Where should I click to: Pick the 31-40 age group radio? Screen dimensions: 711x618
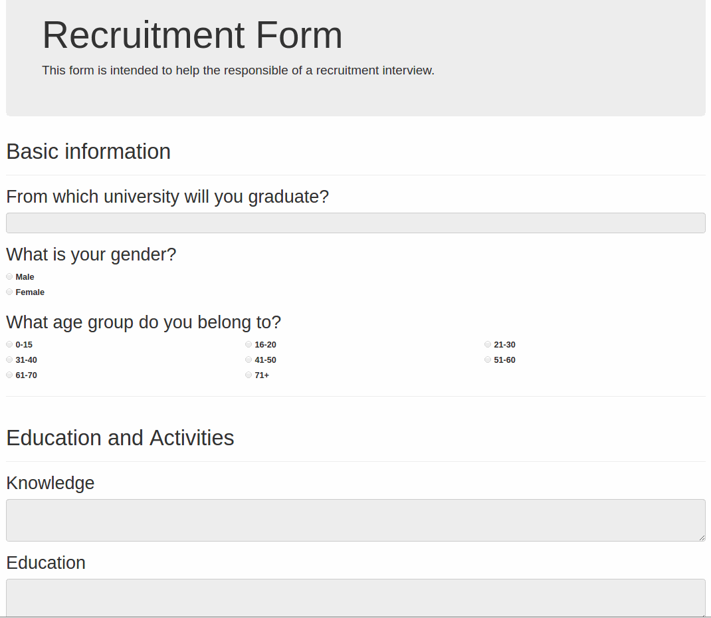[x=9, y=360]
